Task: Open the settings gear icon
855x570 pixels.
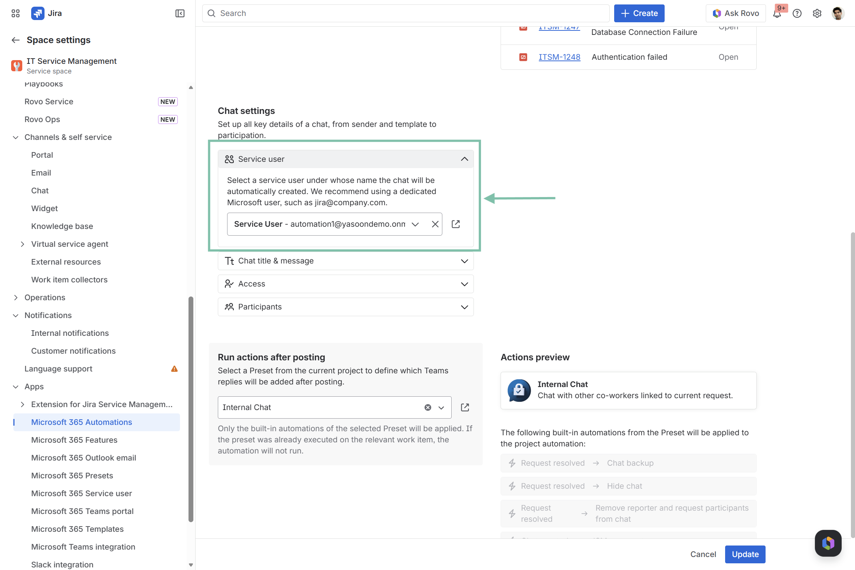Action: coord(817,14)
